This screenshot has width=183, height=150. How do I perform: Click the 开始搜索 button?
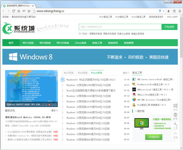click(170, 27)
